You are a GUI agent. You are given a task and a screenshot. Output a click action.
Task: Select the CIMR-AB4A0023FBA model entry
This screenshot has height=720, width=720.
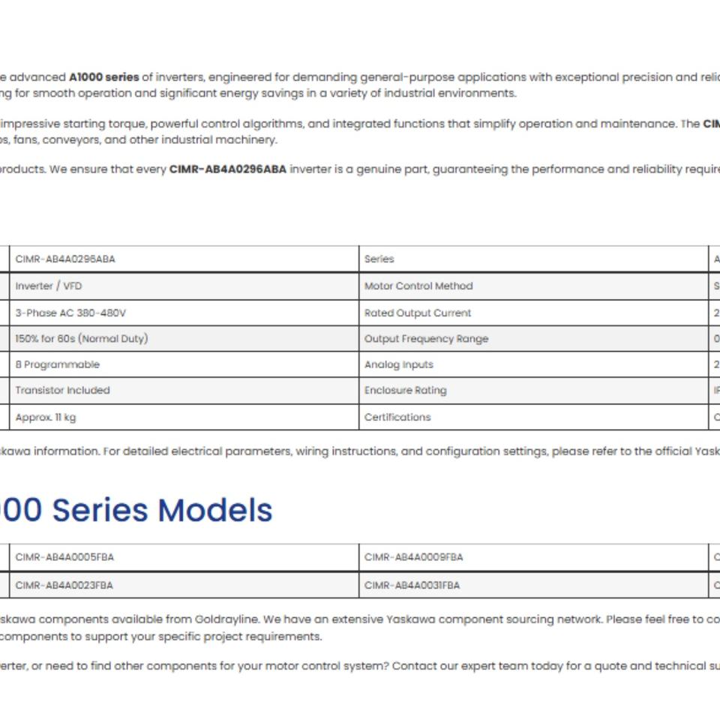point(184,586)
